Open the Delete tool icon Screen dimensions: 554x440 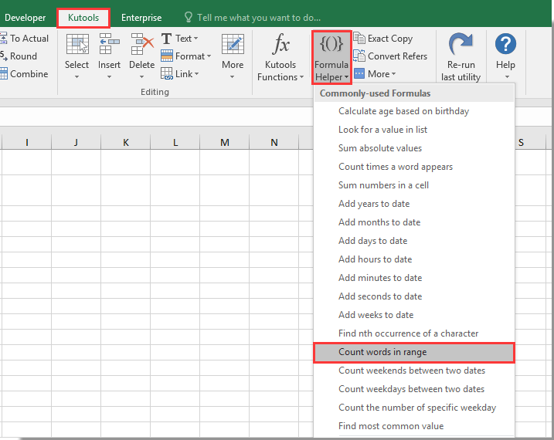[x=142, y=44]
